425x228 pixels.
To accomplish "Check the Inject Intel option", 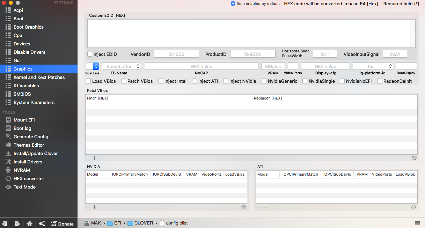I will (161, 81).
